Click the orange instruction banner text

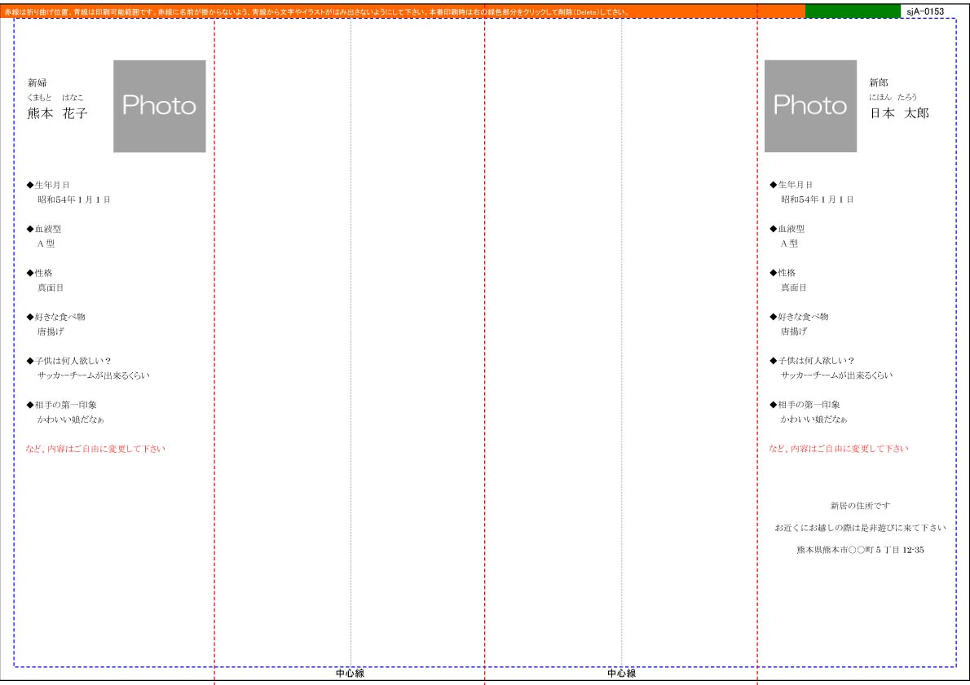318,12
